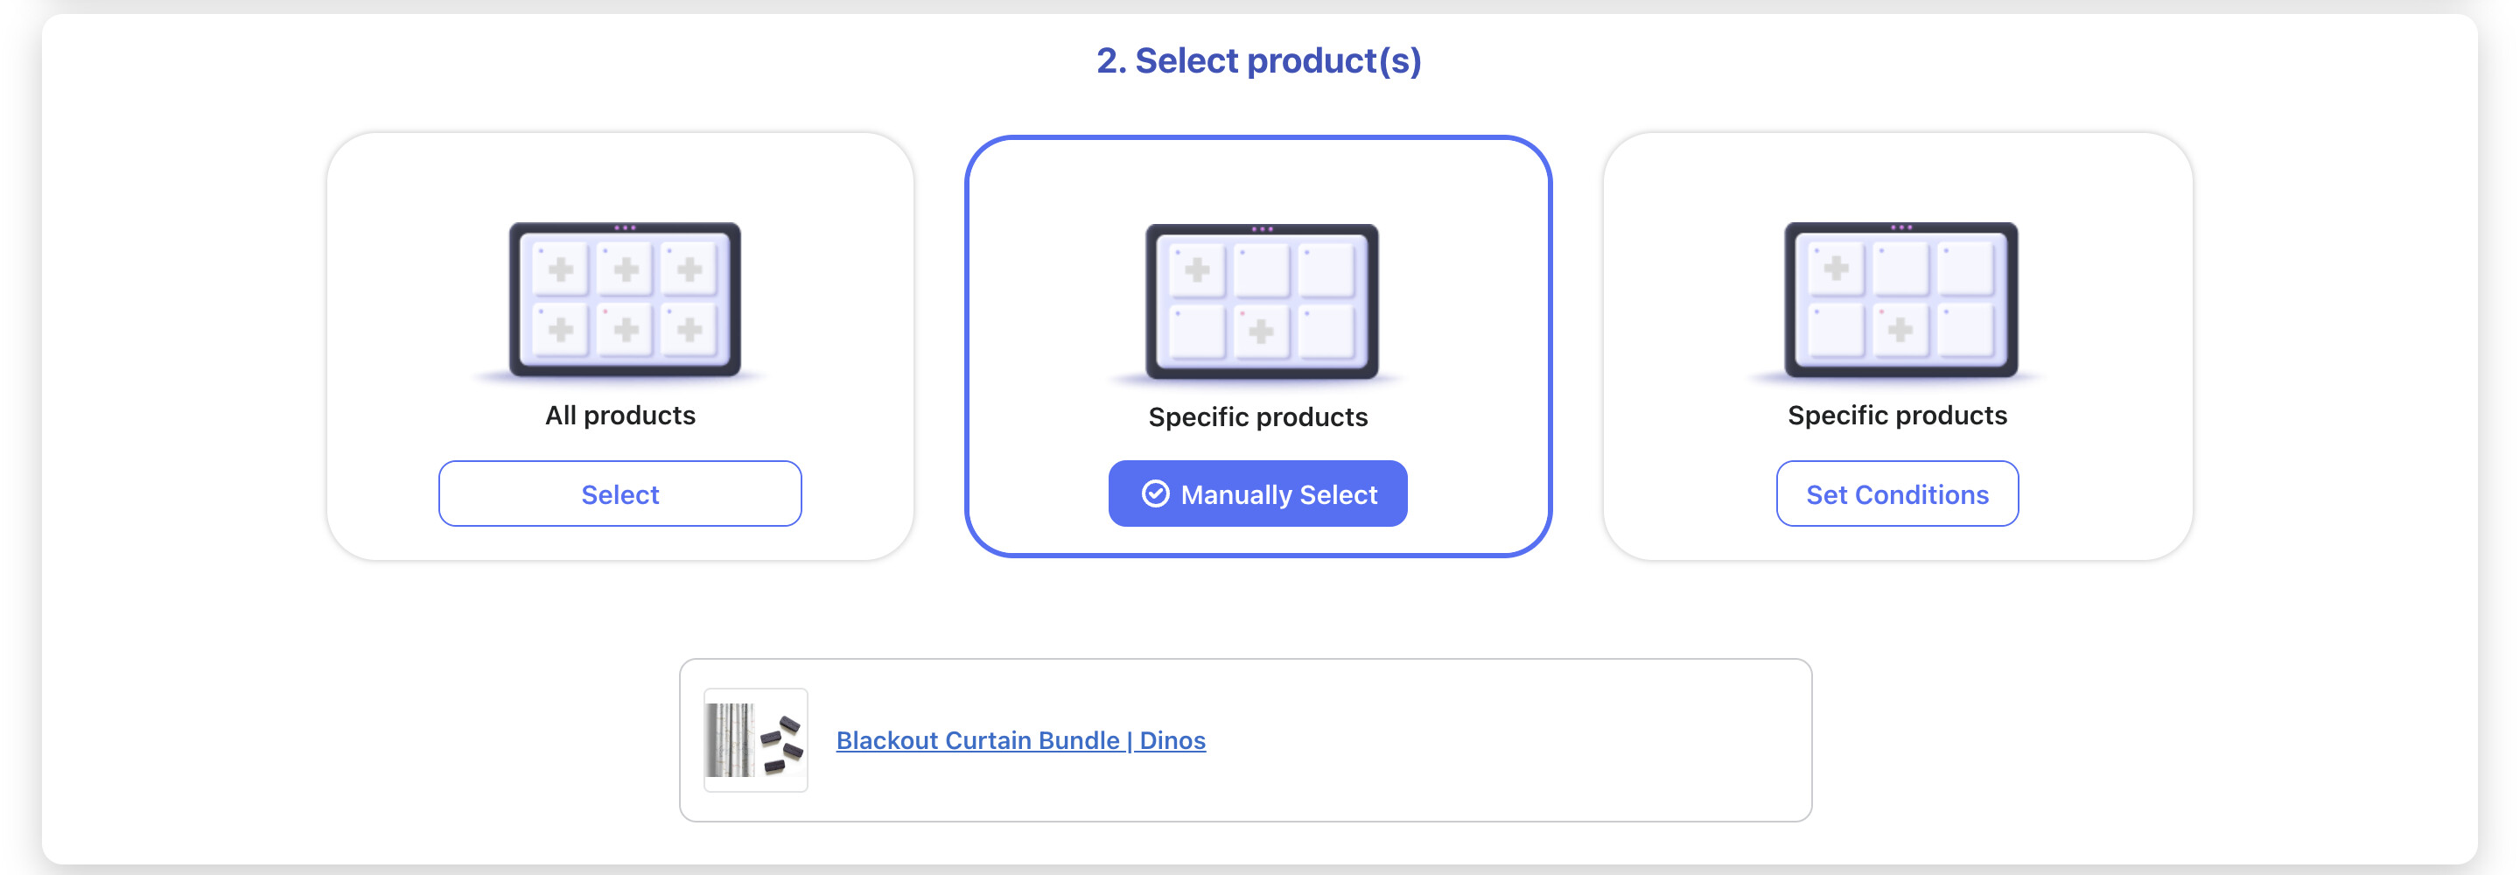Click the top-left plus tile above Set Conditions
Image resolution: width=2520 pixels, height=875 pixels.
click(x=1837, y=268)
